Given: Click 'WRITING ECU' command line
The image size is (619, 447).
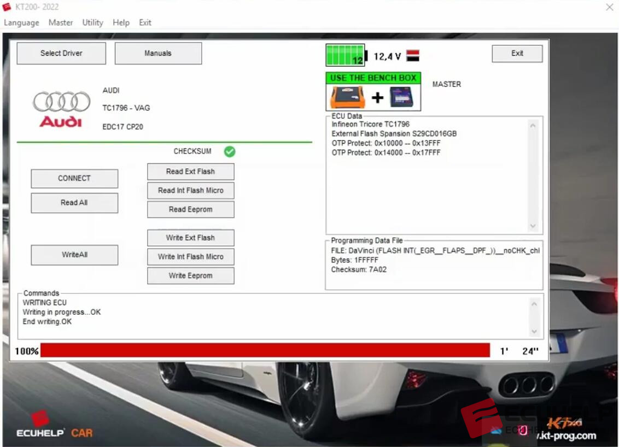Looking at the screenshot, I should pyautogui.click(x=45, y=303).
